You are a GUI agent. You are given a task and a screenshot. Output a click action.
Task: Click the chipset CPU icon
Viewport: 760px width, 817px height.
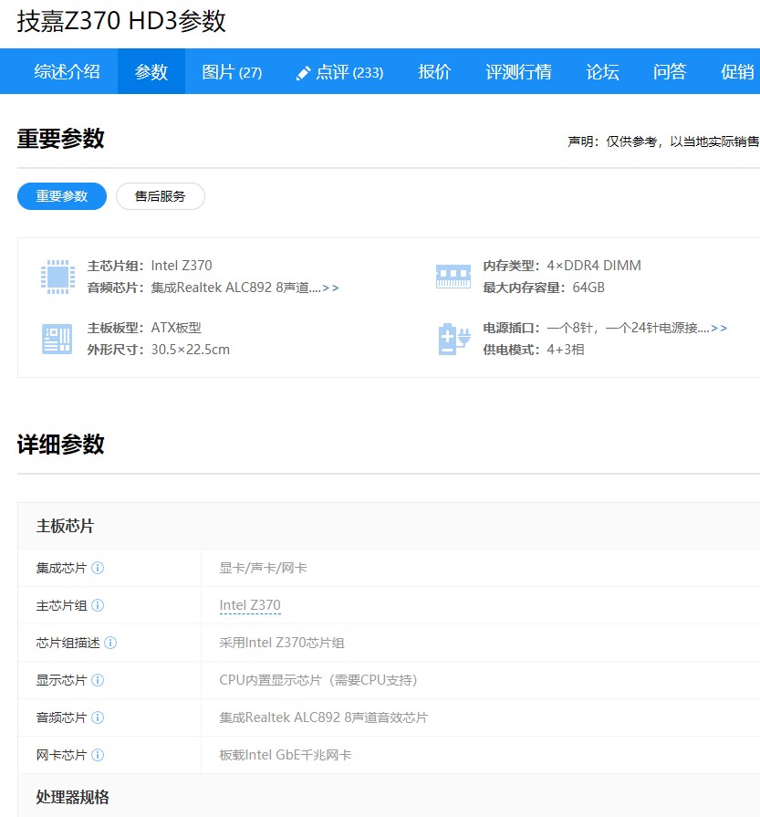(x=57, y=277)
